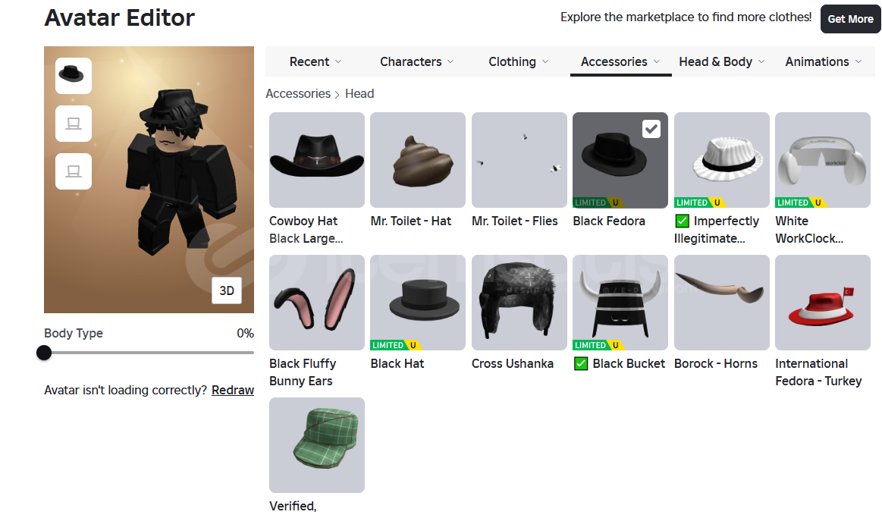Open the Animations dropdown tab

click(824, 62)
